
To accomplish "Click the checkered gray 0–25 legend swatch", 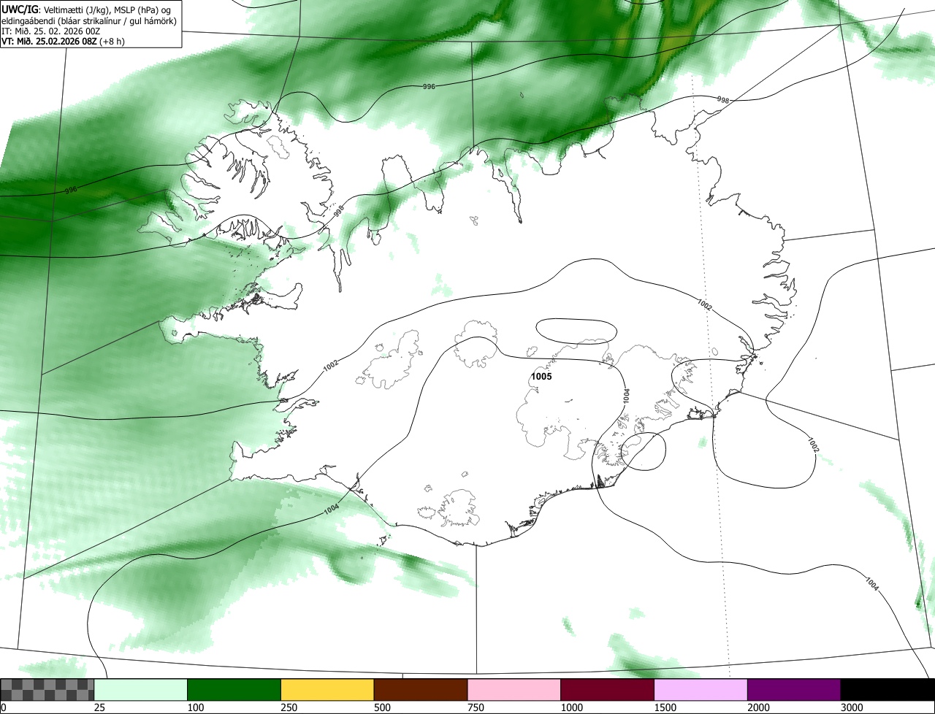I will tap(47, 690).
